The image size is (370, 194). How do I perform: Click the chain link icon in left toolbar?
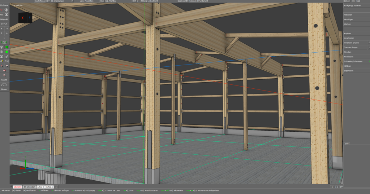[7, 57]
